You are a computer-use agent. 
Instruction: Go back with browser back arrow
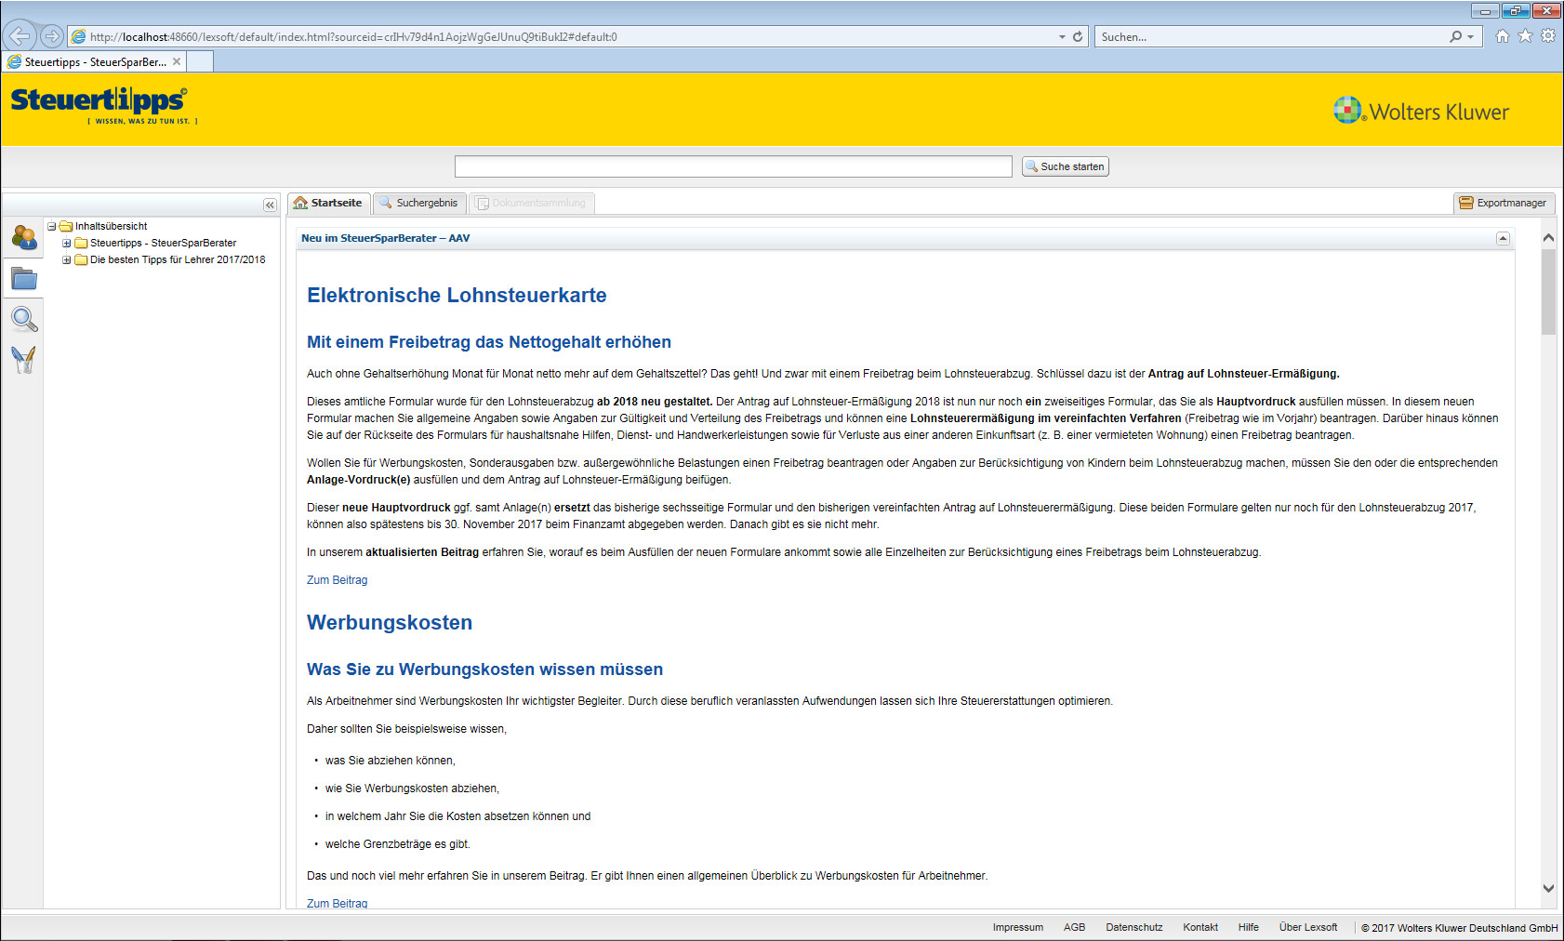tap(19, 36)
